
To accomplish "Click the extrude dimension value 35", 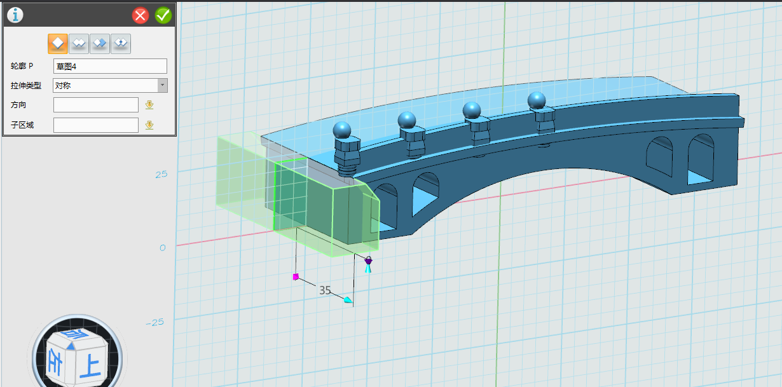I will [325, 290].
